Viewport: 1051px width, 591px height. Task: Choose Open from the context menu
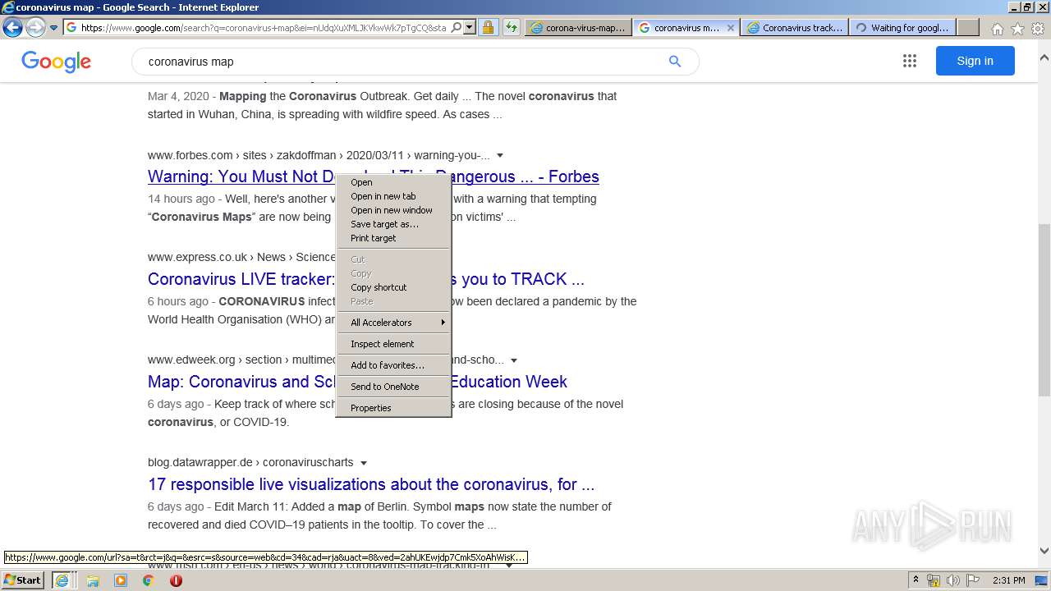point(394,182)
